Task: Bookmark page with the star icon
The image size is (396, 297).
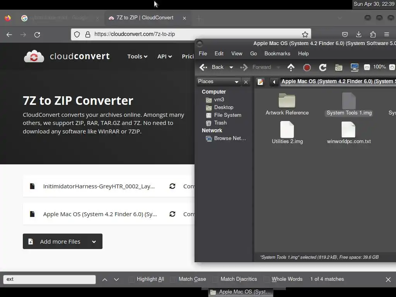Action: [x=305, y=34]
